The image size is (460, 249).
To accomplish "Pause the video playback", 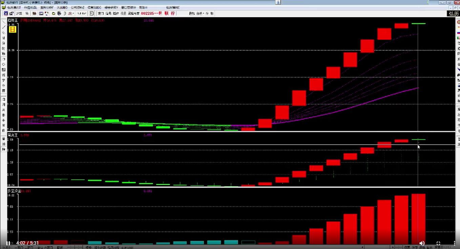I will [8, 243].
